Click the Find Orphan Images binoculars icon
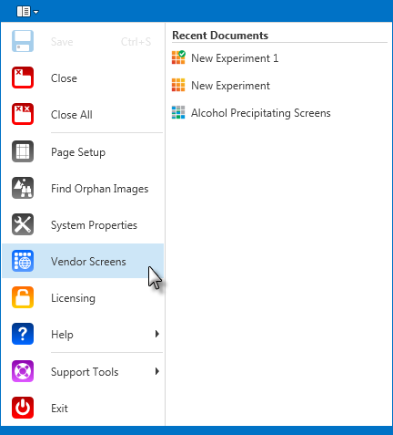 pos(23,188)
